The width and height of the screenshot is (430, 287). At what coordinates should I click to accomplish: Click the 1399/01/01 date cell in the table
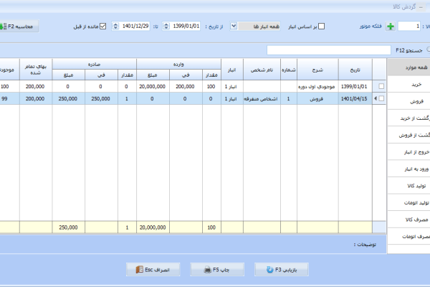[355, 87]
